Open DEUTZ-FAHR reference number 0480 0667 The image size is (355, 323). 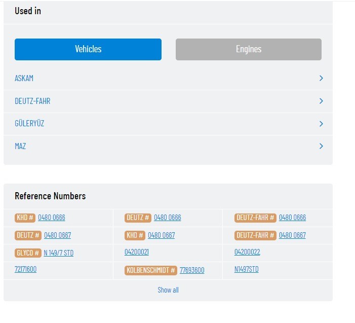click(x=292, y=235)
